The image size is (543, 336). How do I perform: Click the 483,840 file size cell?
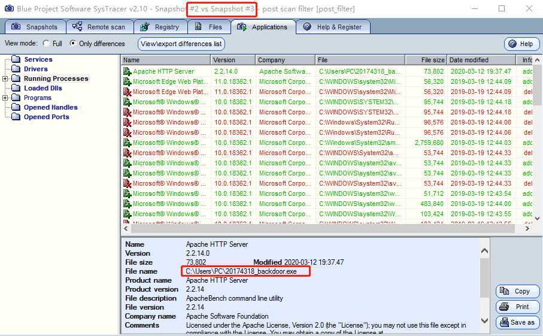(432, 204)
